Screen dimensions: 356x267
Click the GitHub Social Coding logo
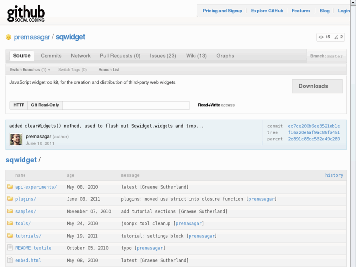(x=26, y=13)
